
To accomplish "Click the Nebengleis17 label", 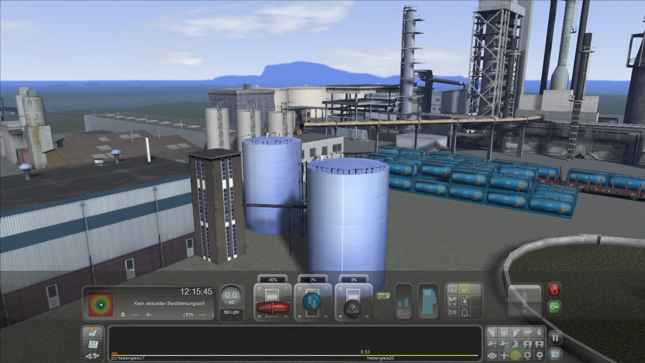I will tap(131, 358).
